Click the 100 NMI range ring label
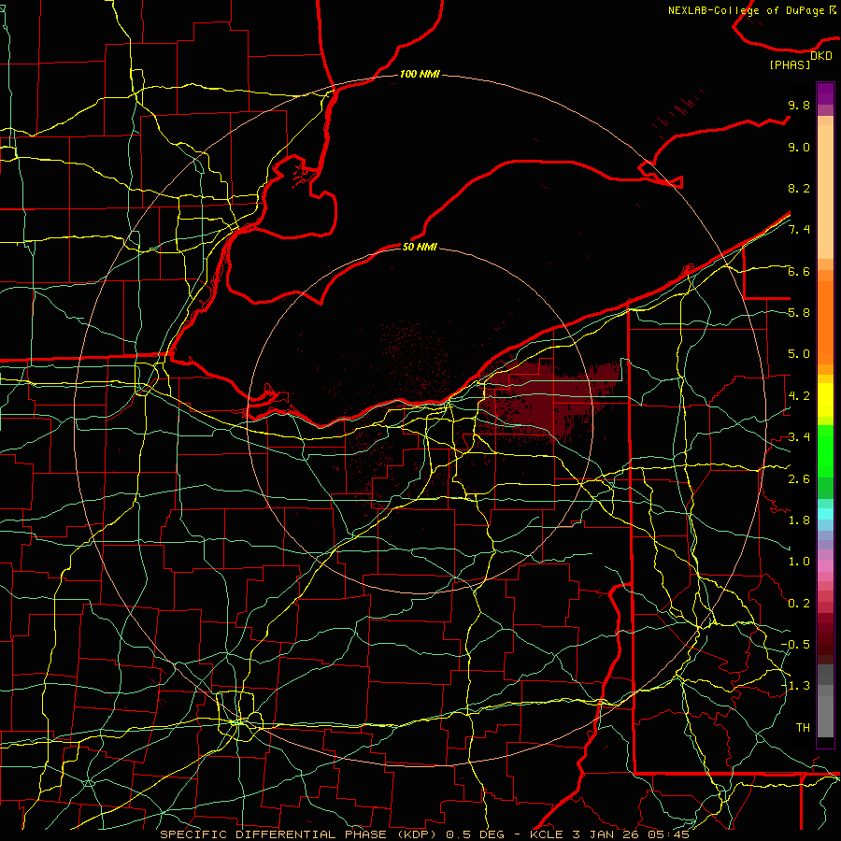Screen dimensions: 841x841 coord(420,74)
